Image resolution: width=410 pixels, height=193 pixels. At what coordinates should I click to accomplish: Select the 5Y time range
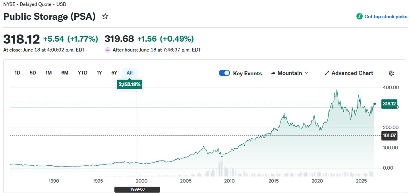tap(114, 73)
